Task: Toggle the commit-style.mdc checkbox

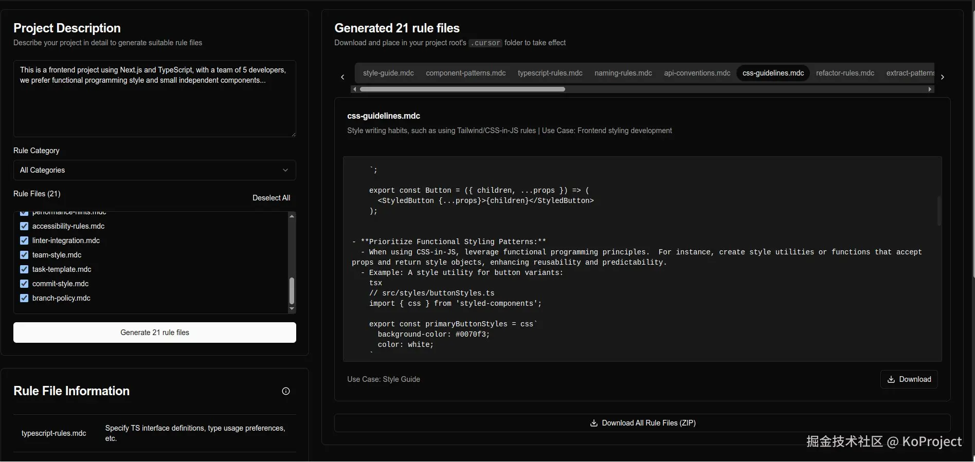Action: tap(24, 284)
